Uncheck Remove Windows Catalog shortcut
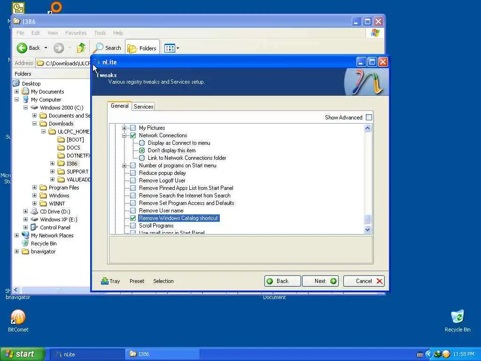The image size is (481, 361). point(133,218)
